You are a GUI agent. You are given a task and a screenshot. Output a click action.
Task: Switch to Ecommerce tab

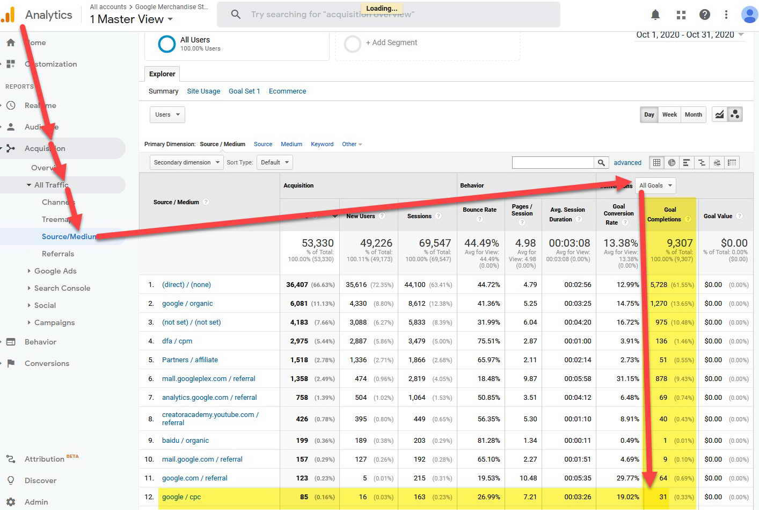pos(287,91)
